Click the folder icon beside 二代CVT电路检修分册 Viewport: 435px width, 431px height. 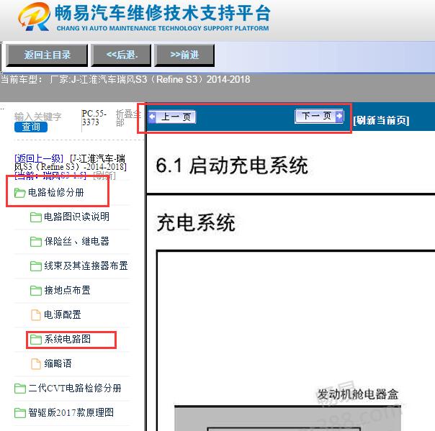coord(19,388)
